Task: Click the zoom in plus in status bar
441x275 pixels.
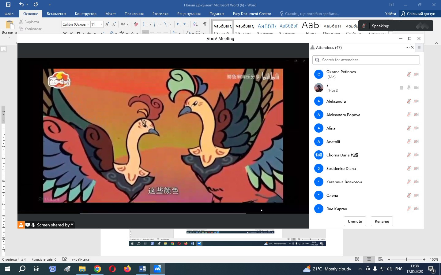Action: tap(424, 259)
